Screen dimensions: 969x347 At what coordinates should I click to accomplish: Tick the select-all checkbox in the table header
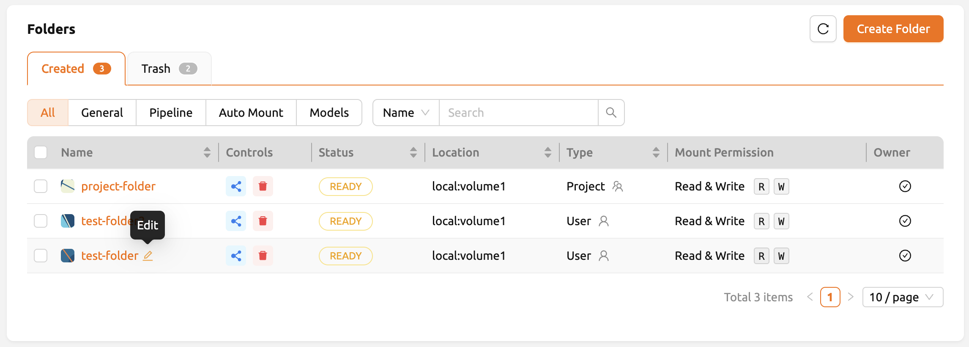click(41, 152)
